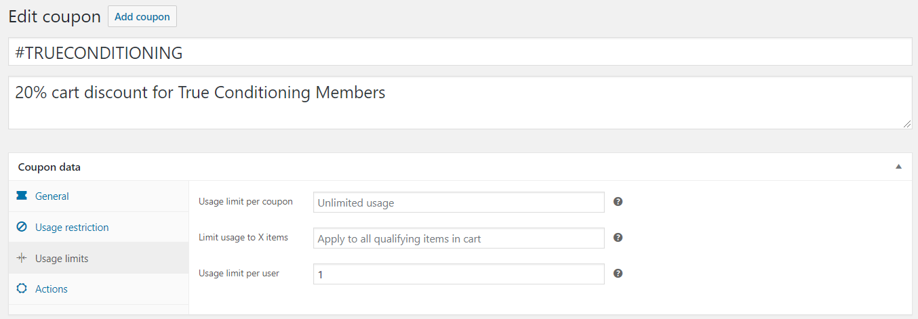Show help for Usage limit per user

618,274
